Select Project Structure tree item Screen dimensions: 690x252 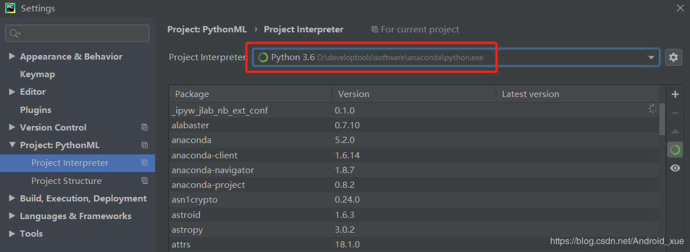[66, 181]
